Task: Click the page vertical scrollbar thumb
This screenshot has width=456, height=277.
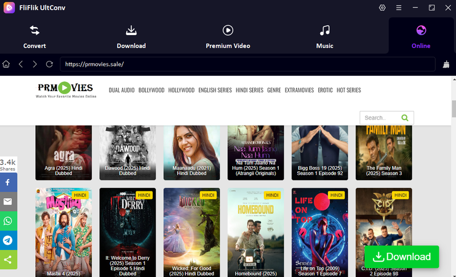Action: click(x=454, y=108)
